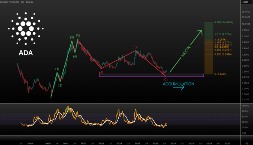Select the purple support zone rectangle
This screenshot has height=145, width=253.
[x=151, y=75]
